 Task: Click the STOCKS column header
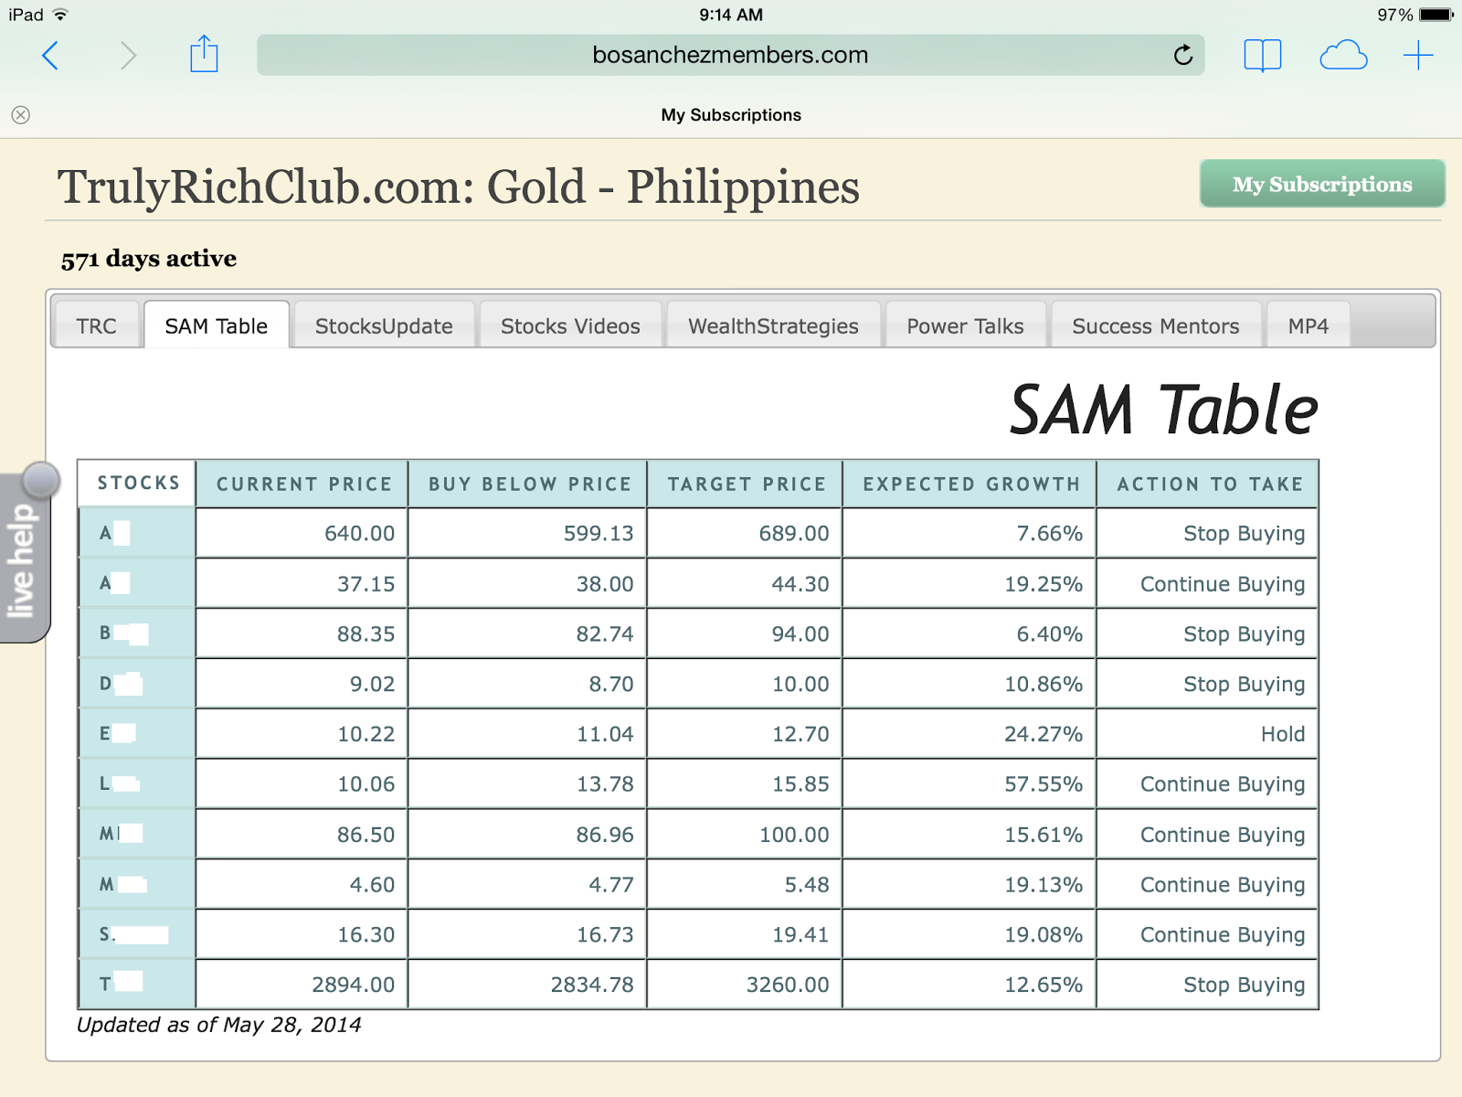click(x=137, y=483)
